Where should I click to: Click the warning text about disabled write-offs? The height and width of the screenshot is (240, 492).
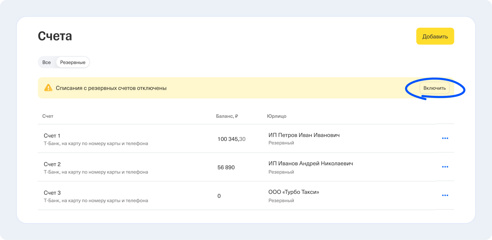(x=111, y=88)
